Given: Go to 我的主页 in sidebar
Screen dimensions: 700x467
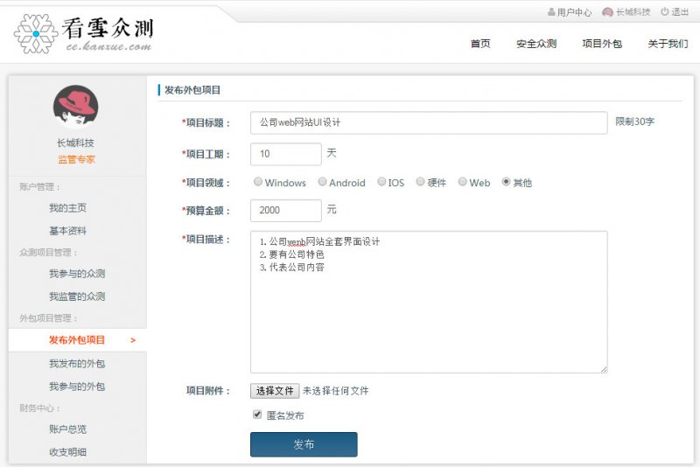Looking at the screenshot, I should pyautogui.click(x=68, y=208).
